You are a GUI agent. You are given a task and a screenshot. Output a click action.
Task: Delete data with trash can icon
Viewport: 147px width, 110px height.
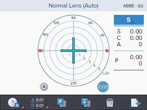coord(110,102)
